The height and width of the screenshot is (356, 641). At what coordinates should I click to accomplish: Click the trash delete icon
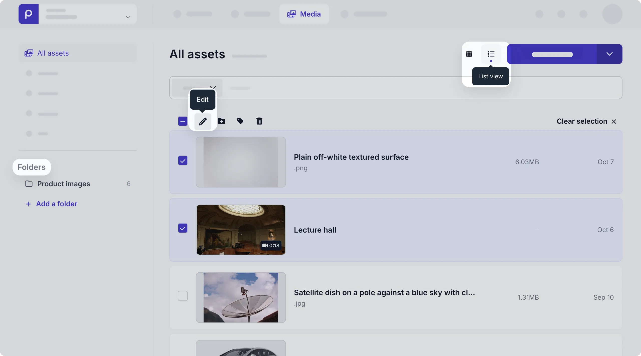click(259, 121)
